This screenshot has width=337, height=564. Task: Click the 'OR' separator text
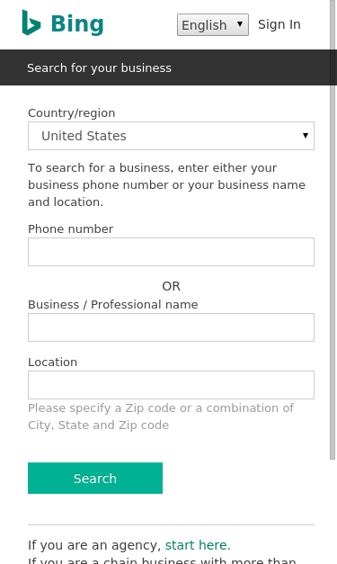coord(171,286)
